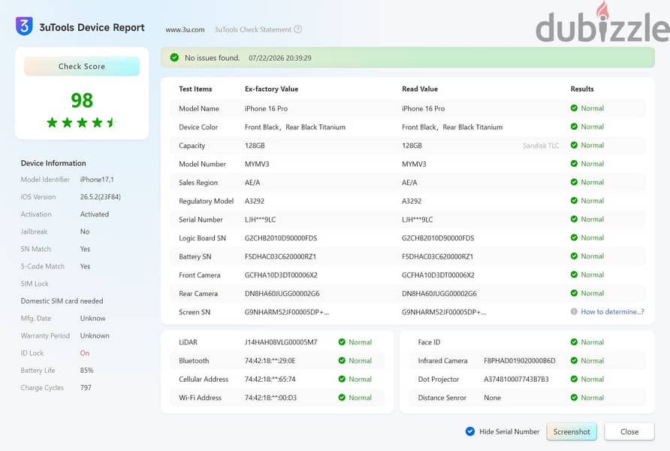Click the 3uTools logo icon
Screen dimensions: 670x451
point(24,26)
